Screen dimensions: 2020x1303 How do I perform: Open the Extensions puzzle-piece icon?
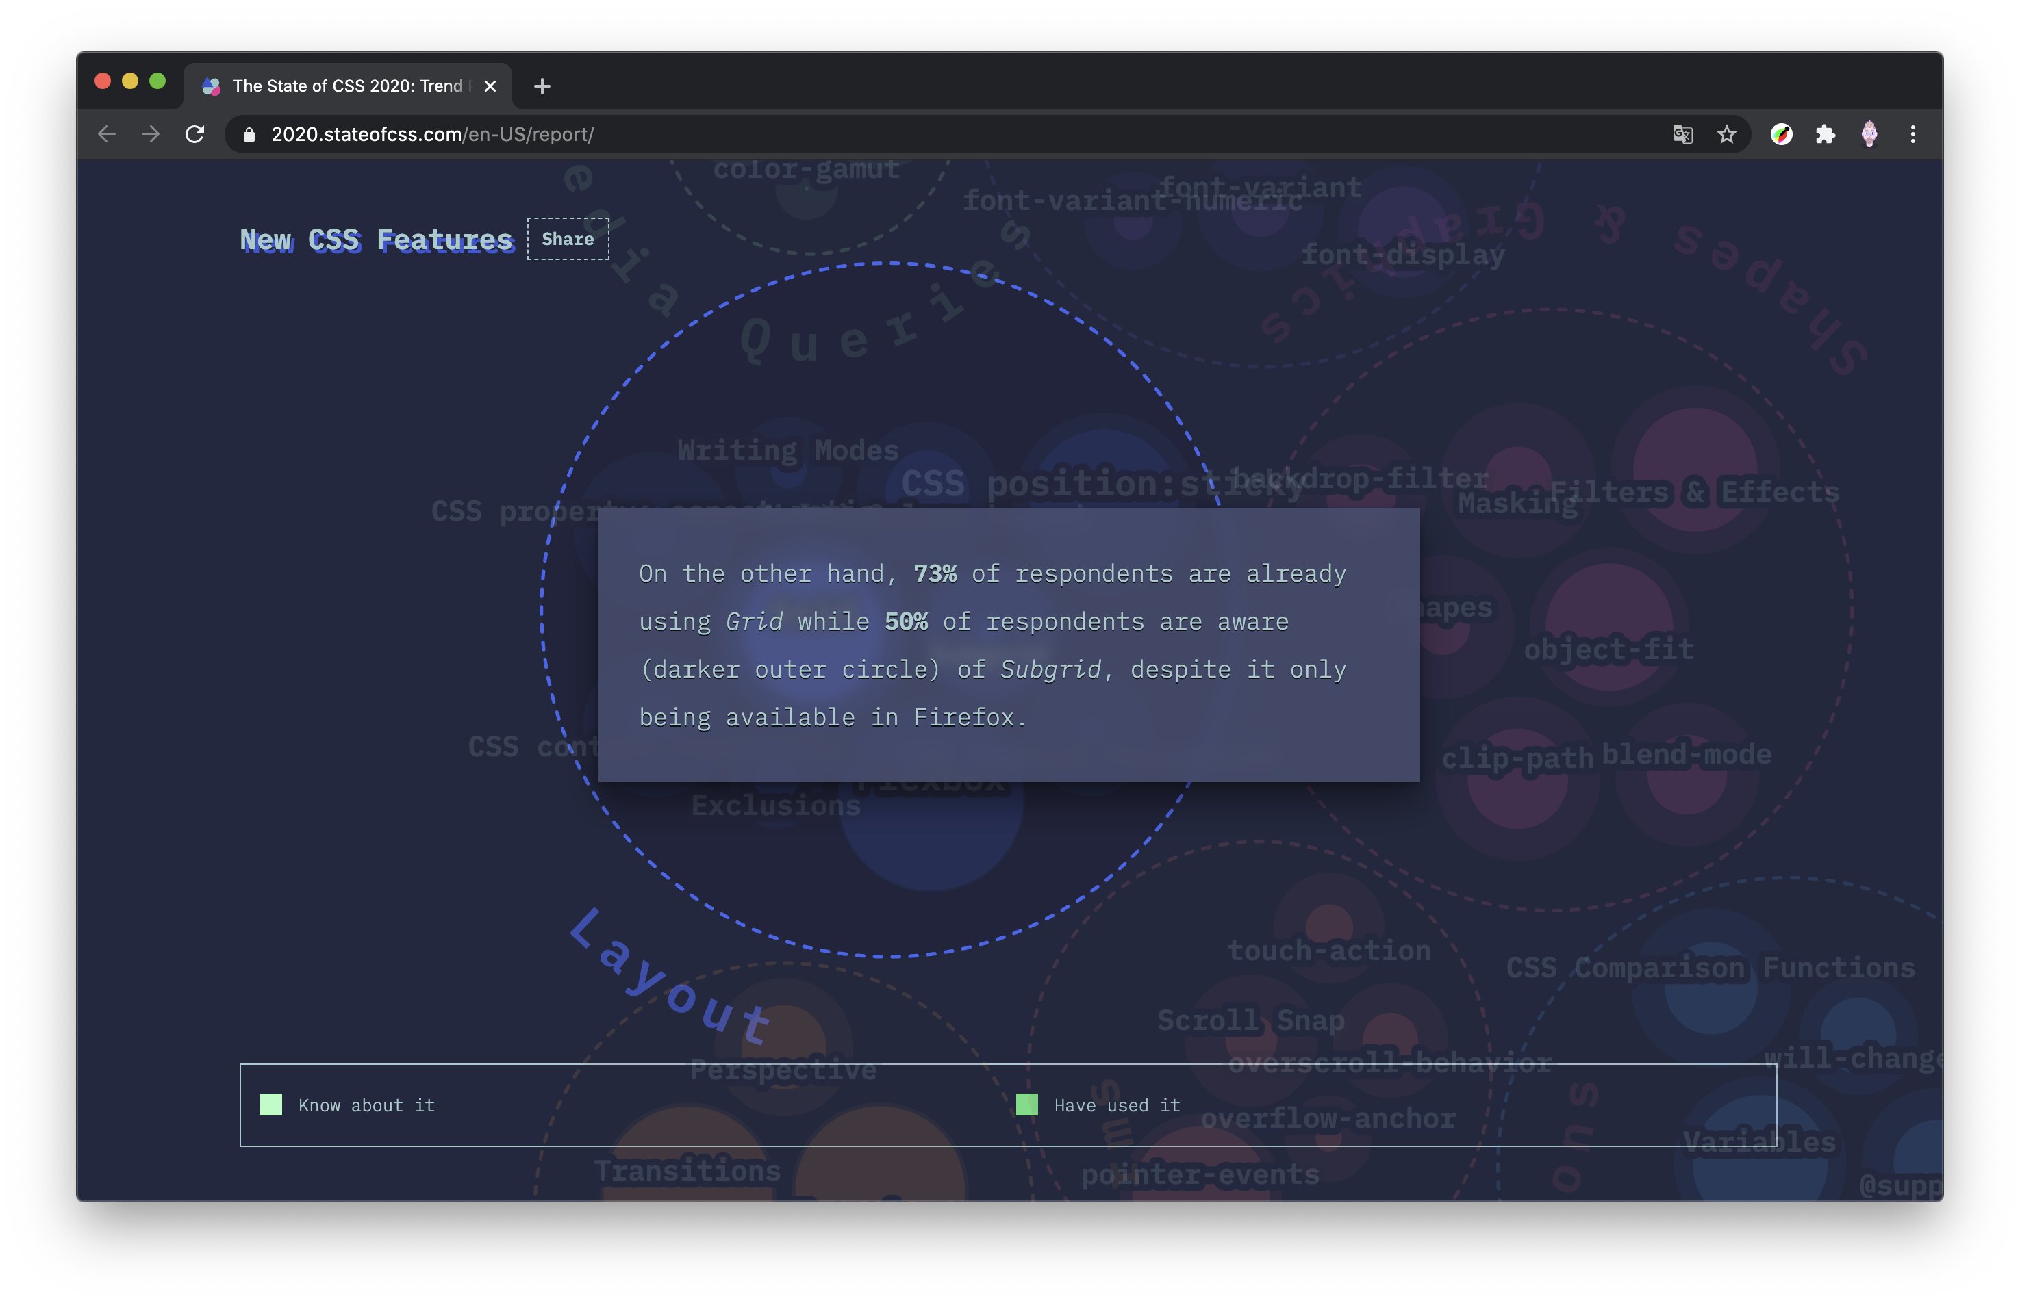(x=1826, y=133)
